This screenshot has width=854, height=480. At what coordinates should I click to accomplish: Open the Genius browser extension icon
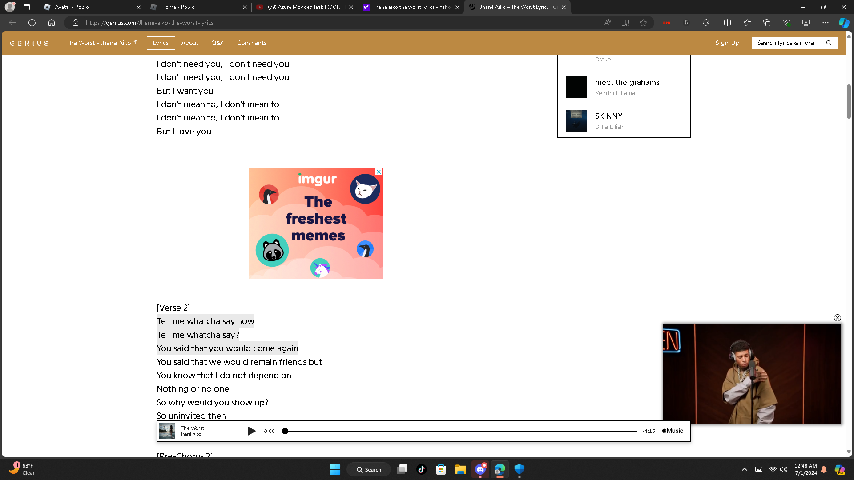686,23
